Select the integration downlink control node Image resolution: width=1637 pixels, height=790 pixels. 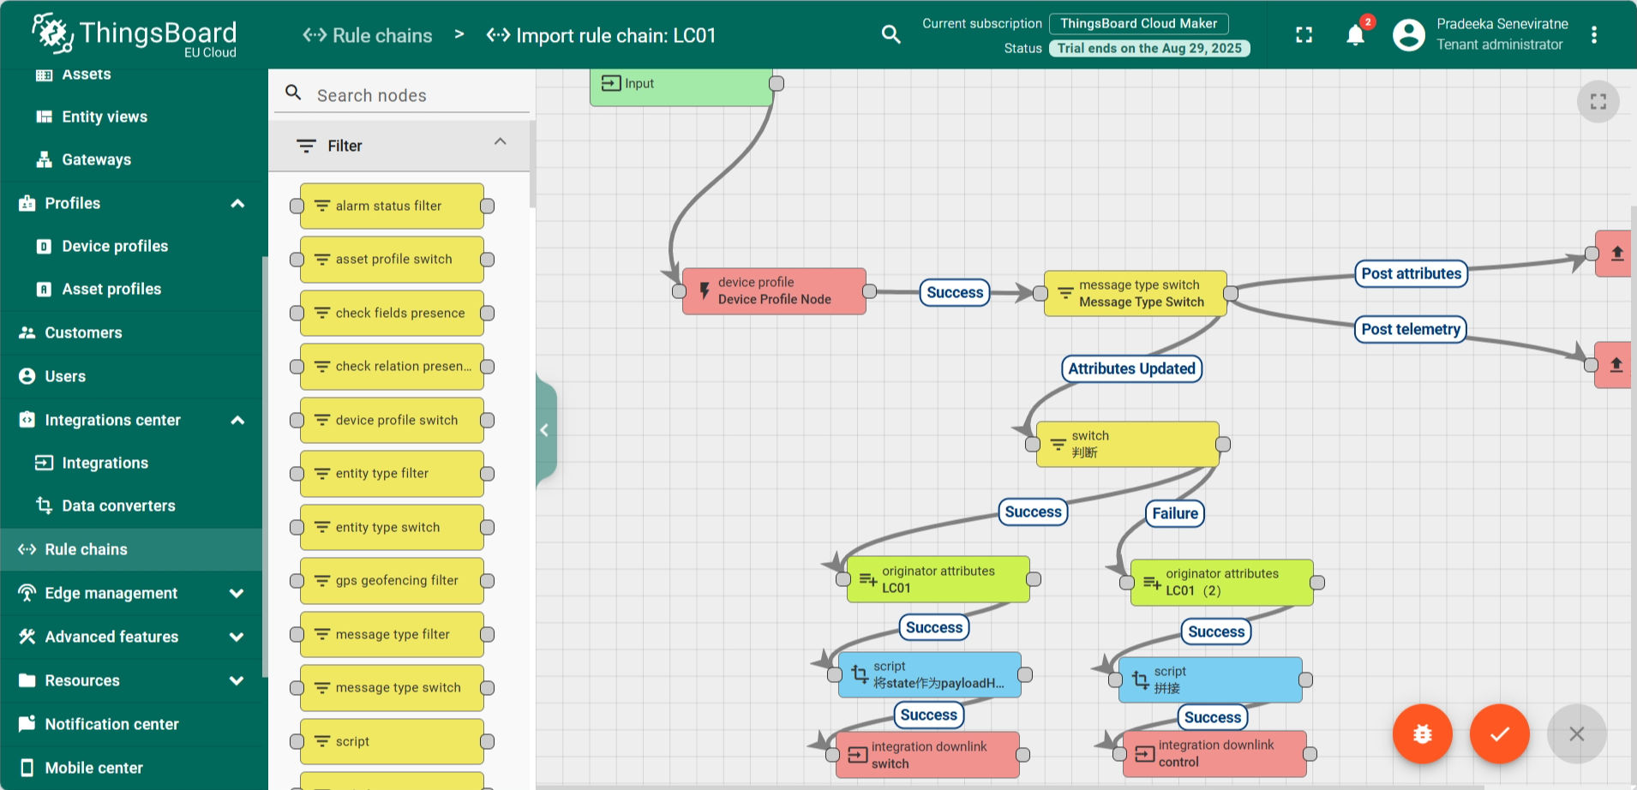[x=1214, y=754]
